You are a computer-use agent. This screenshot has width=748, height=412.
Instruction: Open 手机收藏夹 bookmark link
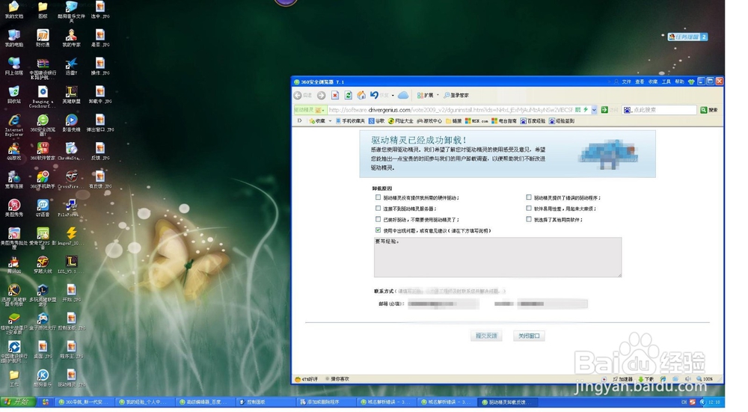click(350, 121)
